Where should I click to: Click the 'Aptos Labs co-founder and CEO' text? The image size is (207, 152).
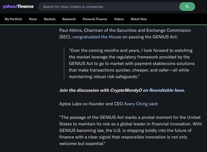91,104
